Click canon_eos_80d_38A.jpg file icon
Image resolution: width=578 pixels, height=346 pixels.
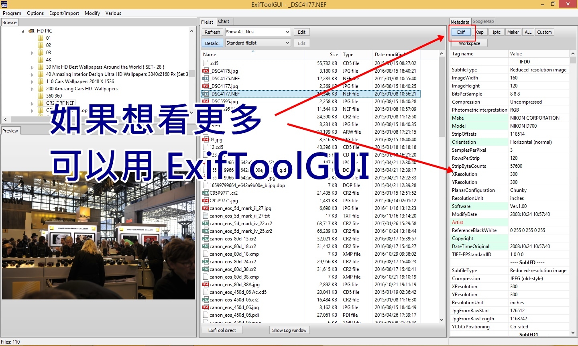[x=206, y=284]
